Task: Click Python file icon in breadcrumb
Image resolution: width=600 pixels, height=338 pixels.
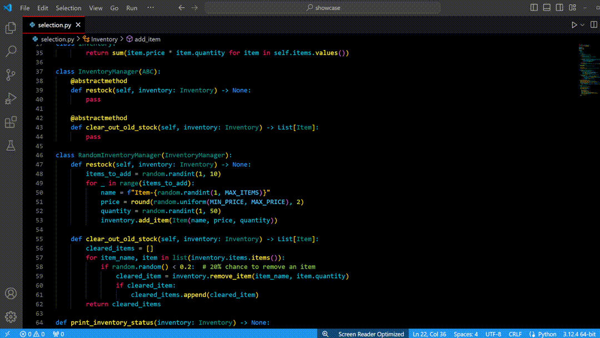Action: tap(35, 39)
